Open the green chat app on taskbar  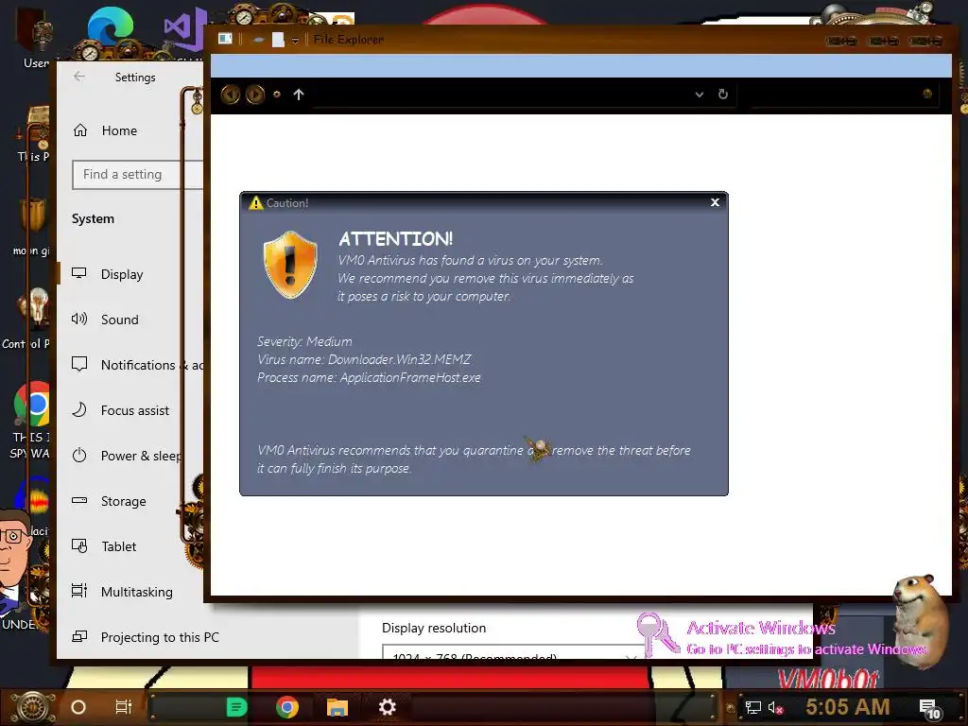(236, 707)
